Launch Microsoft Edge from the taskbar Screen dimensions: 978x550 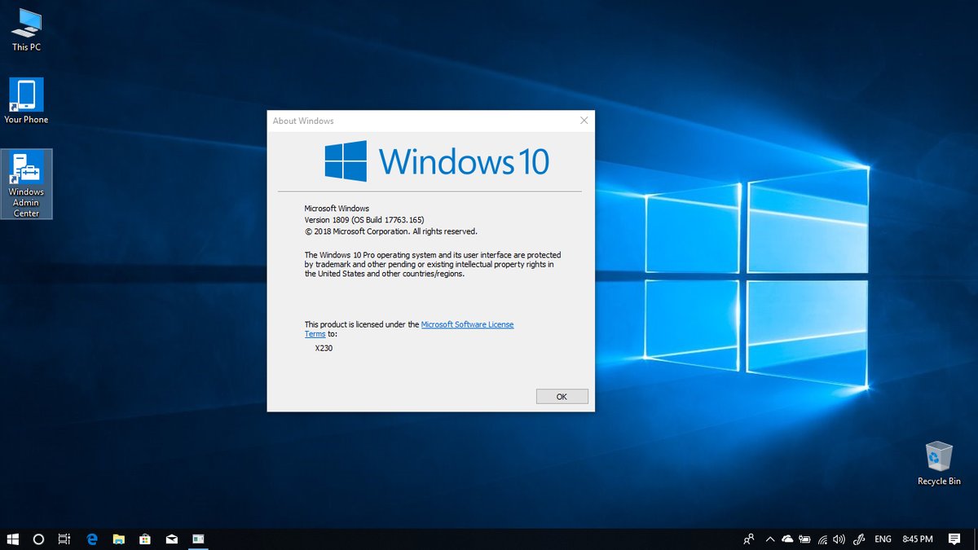click(x=92, y=539)
